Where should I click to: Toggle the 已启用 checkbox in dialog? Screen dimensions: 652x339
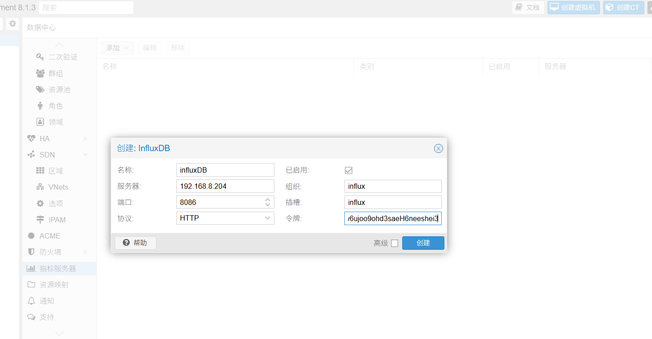[348, 170]
